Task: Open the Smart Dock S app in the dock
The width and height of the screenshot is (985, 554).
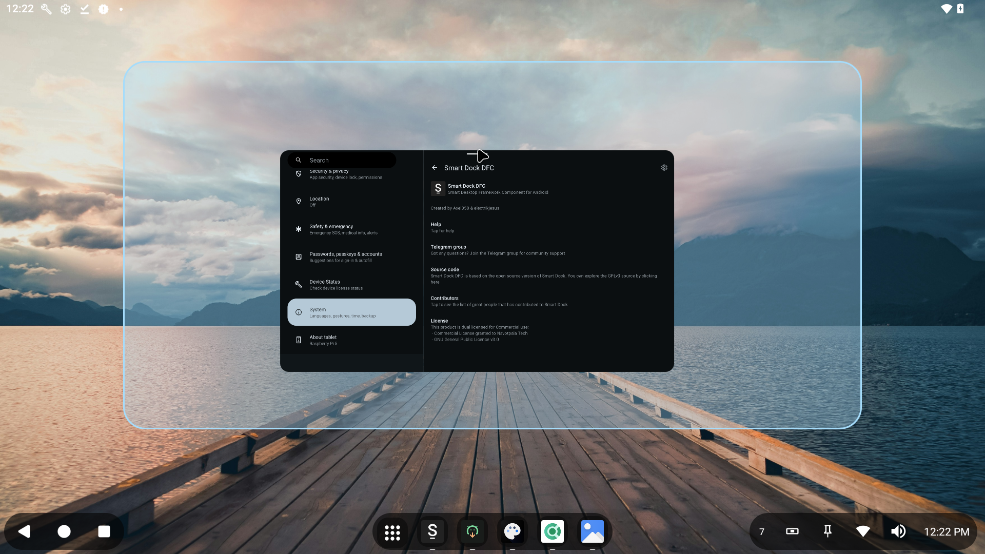Action: pos(432,532)
